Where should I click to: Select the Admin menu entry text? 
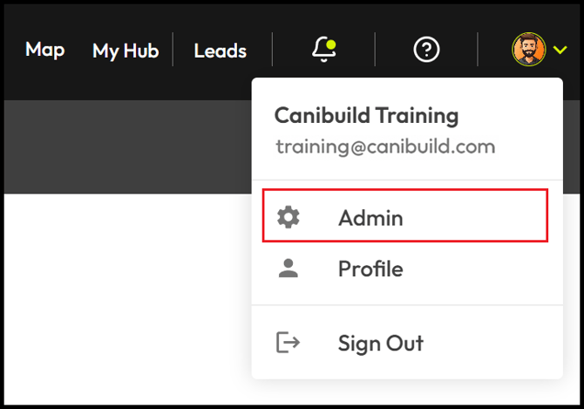(370, 218)
